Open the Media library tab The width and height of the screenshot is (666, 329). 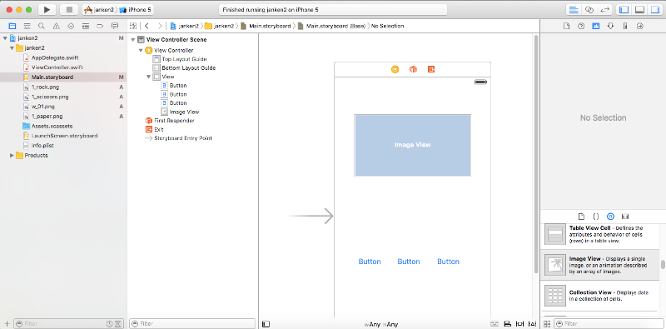point(625,216)
